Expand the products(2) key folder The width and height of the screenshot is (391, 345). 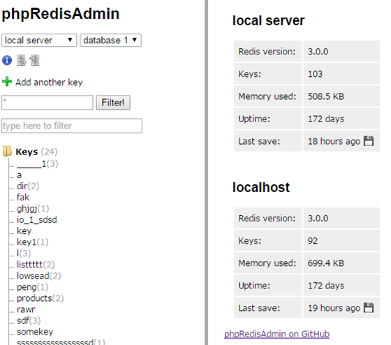point(40,298)
